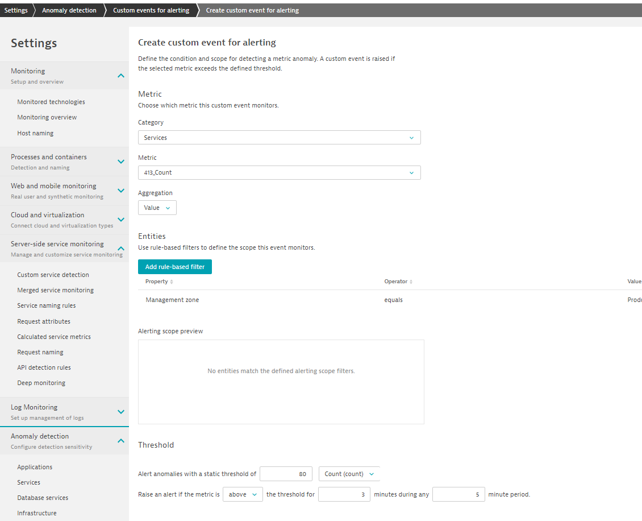Screen dimensions: 642x521
Task: Select the Management zone filter row
Action: [x=173, y=300]
